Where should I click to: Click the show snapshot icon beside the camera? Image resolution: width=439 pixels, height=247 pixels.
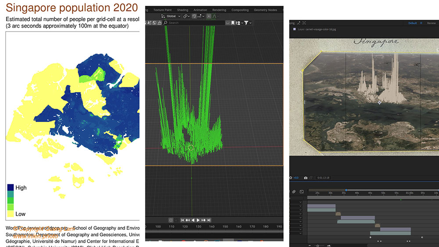pos(311,178)
